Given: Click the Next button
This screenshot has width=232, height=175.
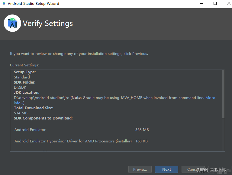Looking at the screenshot, I should [x=166, y=169].
